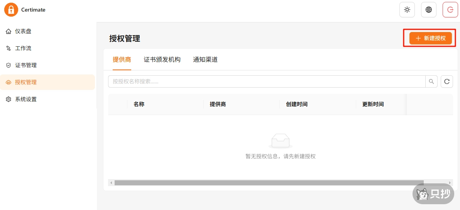The image size is (460, 210).
Task: Click the refresh list icon
Action: pyautogui.click(x=447, y=81)
